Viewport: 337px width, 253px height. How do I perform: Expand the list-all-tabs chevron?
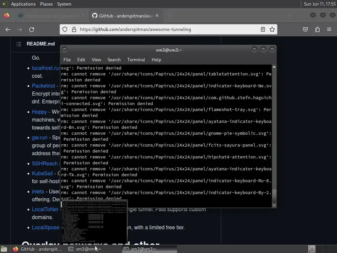pyautogui.click(x=289, y=15)
